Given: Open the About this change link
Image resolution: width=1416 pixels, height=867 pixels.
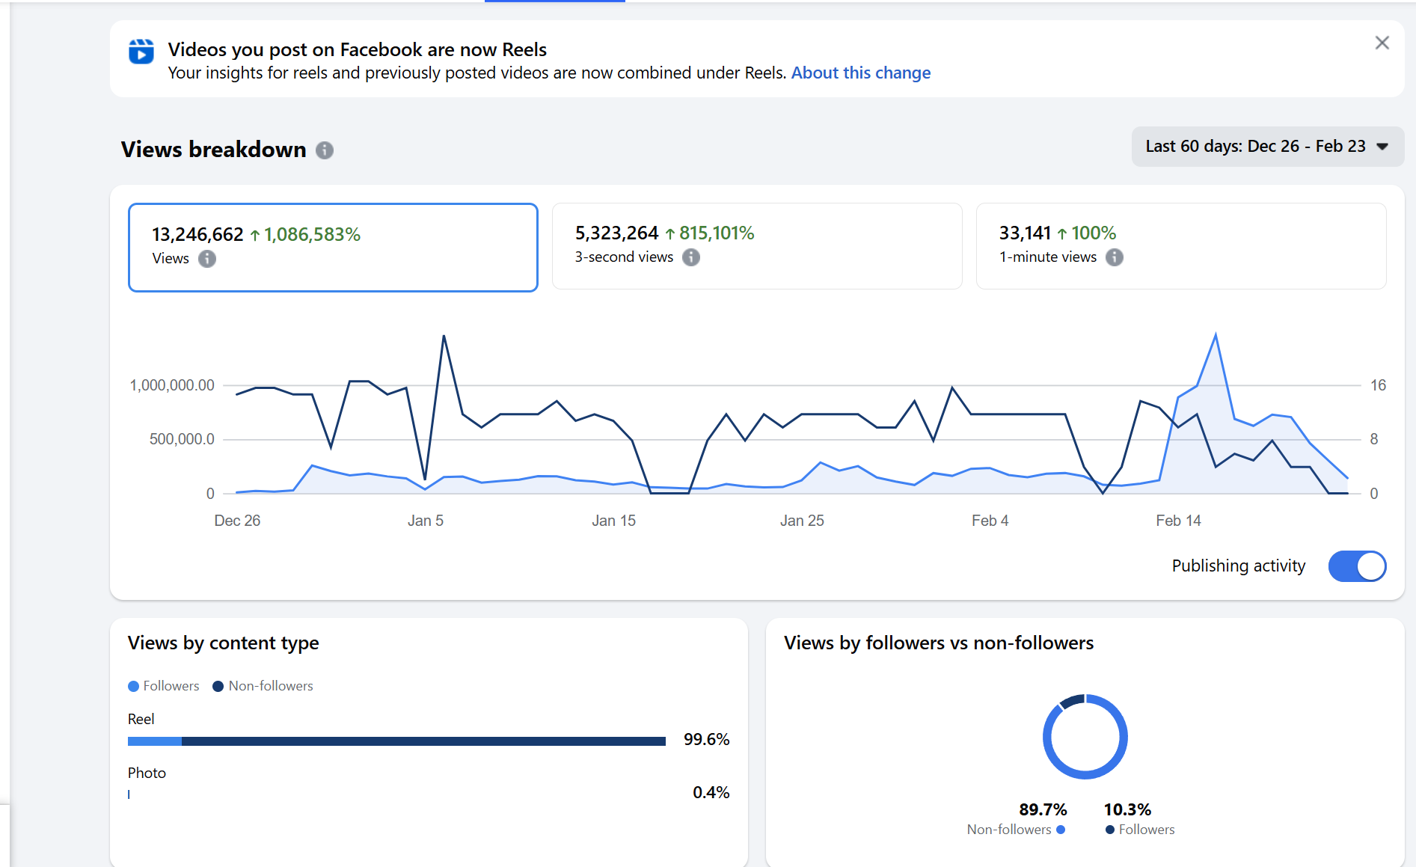Looking at the screenshot, I should pos(860,73).
